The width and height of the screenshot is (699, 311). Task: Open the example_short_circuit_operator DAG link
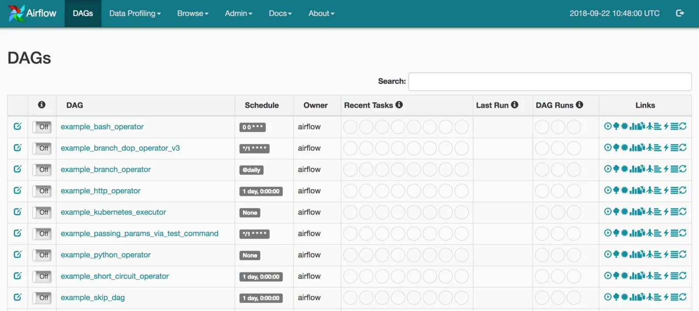pyautogui.click(x=115, y=276)
